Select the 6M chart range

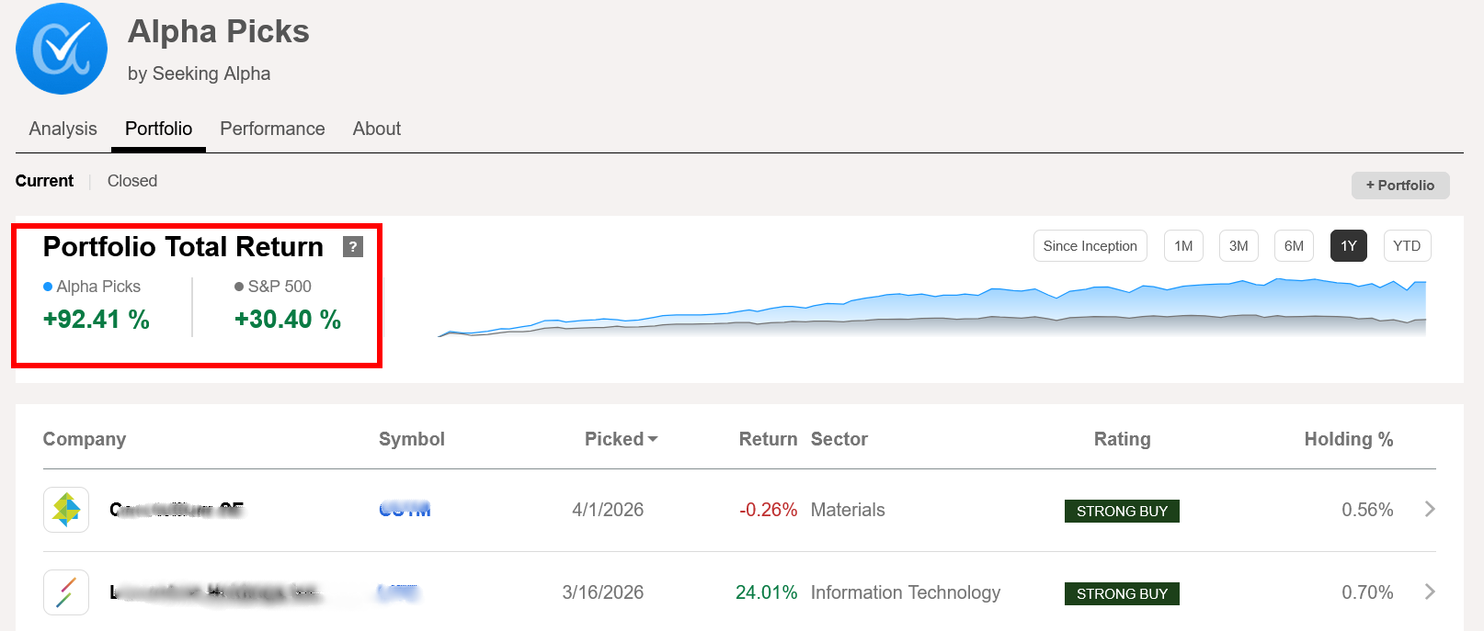[1294, 246]
